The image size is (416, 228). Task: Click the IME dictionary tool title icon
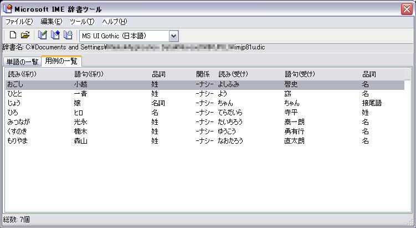click(8, 8)
